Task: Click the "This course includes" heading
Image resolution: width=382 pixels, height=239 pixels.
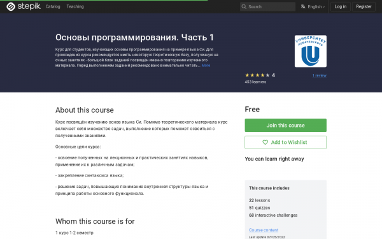Action: (269, 188)
